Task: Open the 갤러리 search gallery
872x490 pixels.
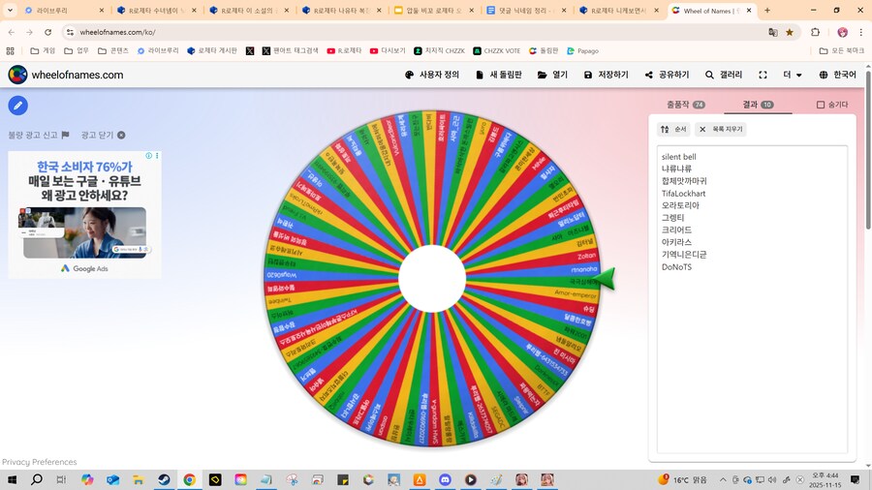Action: (724, 75)
